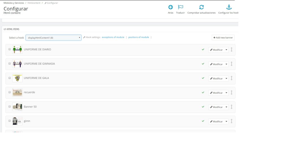Open the displayHtmlContent1 hook dropdown
The width and height of the screenshot is (283, 159).
tap(53, 38)
